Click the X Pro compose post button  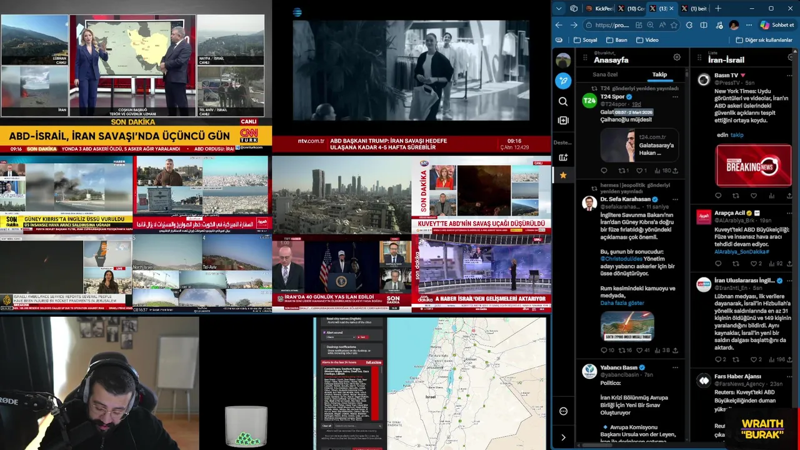[563, 81]
